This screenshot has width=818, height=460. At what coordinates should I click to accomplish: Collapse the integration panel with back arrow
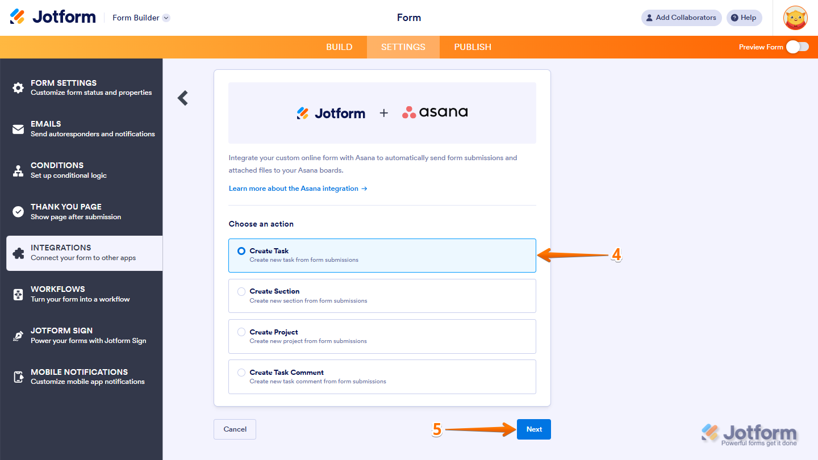[x=182, y=98]
